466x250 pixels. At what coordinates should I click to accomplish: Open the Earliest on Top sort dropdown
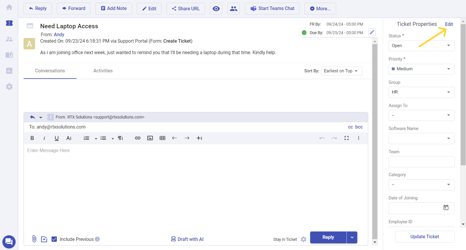(x=341, y=71)
